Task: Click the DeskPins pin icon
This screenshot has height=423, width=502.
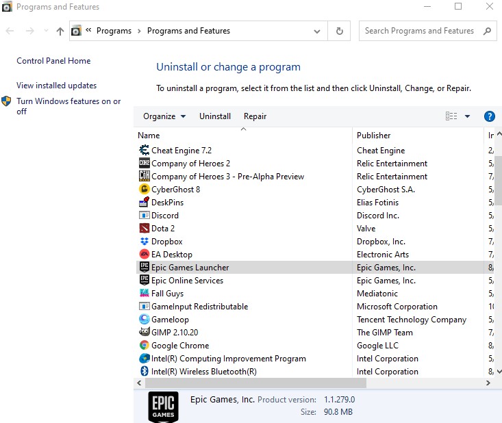Action: click(144, 202)
